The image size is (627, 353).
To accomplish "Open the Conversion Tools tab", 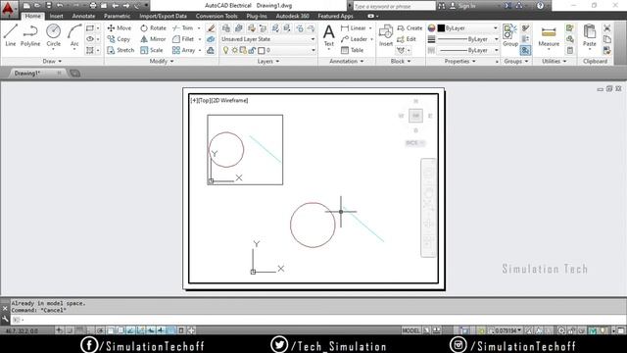I will (217, 16).
